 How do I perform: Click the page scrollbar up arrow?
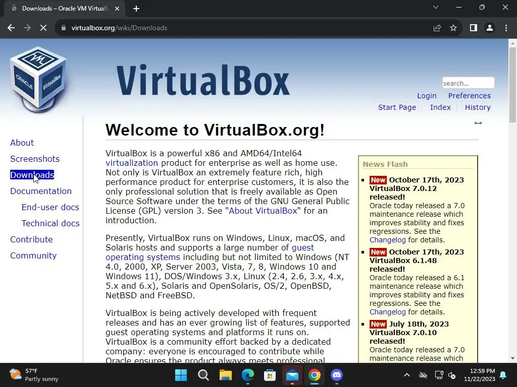512,43
